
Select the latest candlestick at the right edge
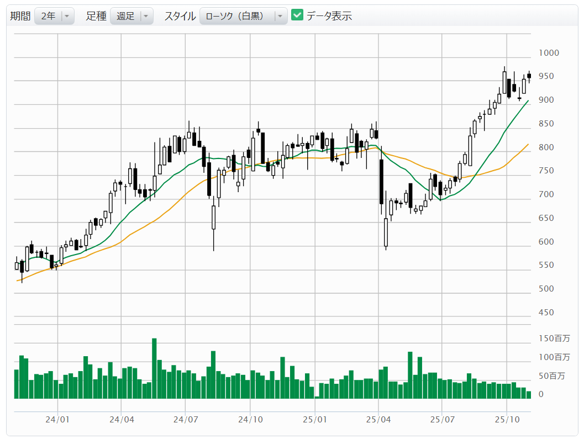click(529, 76)
